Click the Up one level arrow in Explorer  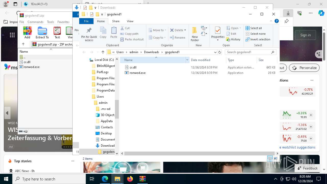(x=103, y=52)
